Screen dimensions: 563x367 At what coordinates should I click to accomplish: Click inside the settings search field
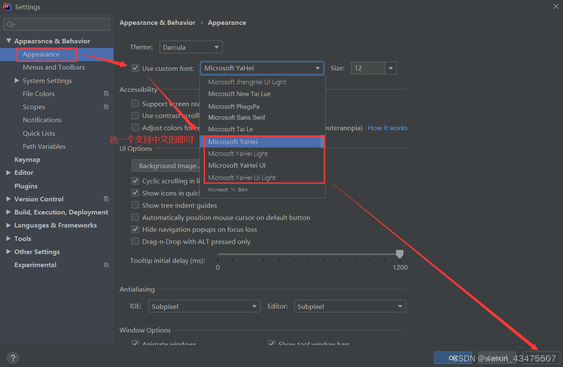(56, 24)
